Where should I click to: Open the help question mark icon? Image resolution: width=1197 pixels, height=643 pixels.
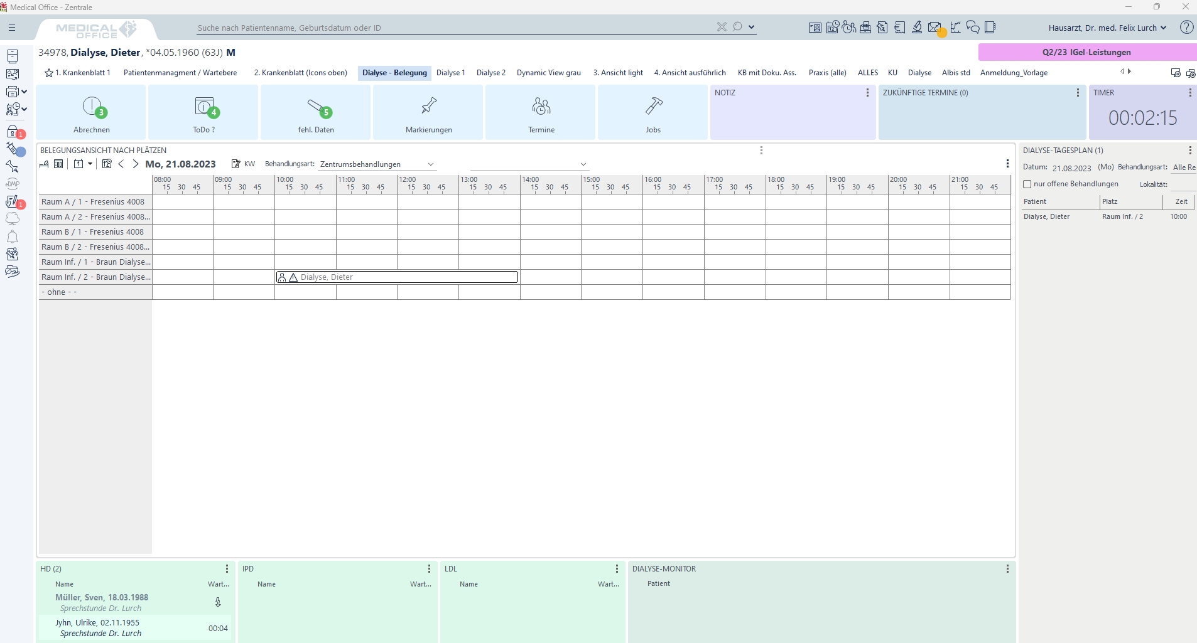pos(1186,27)
